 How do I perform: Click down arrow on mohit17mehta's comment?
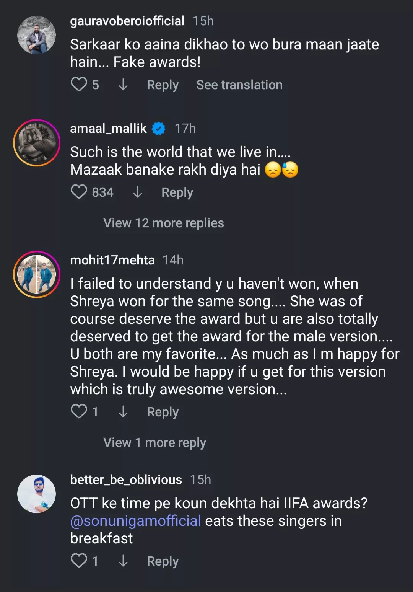123,412
